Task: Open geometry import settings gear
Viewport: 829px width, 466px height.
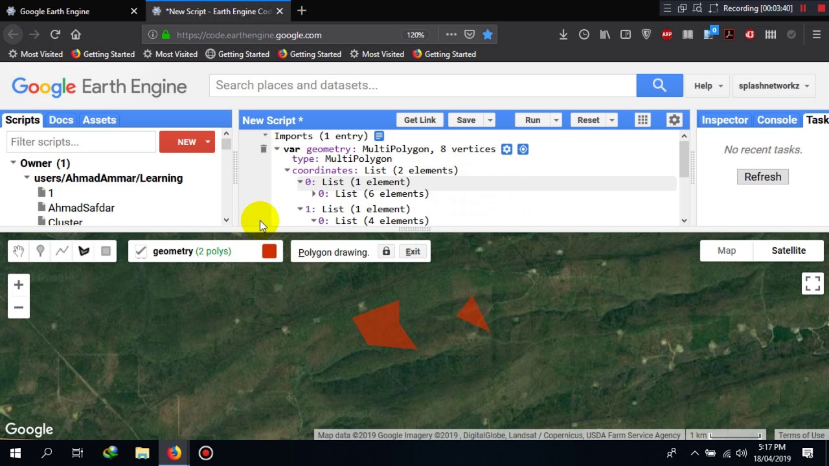Action: click(506, 149)
